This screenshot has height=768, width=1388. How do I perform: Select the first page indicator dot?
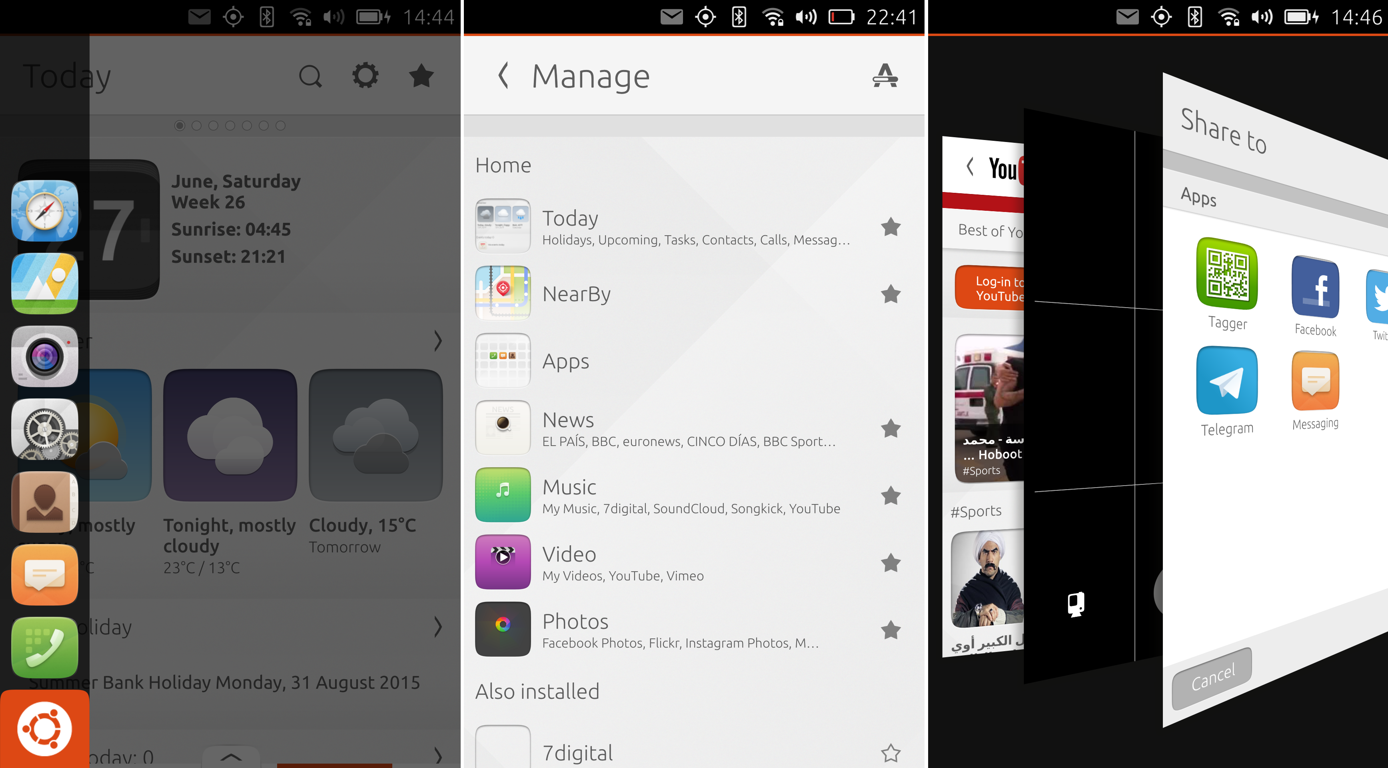point(180,126)
